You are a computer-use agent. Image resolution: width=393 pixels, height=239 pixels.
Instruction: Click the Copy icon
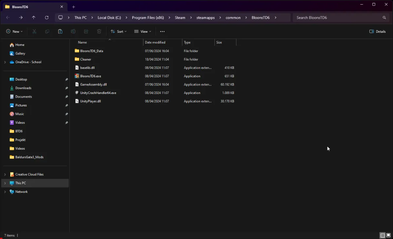47,31
